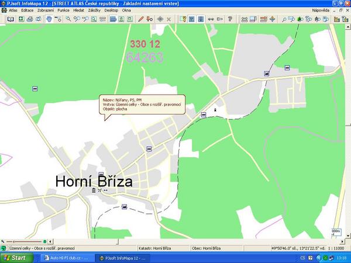The width and height of the screenshot is (351, 263).
Task: Click the 64263 map label
Action: coord(145,57)
